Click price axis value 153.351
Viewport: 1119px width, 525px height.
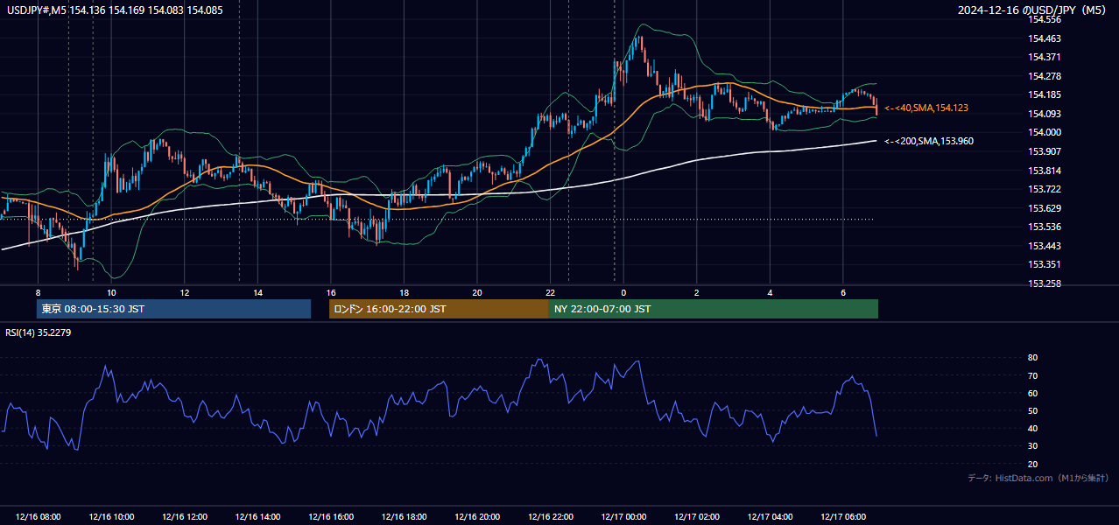pyautogui.click(x=1045, y=264)
